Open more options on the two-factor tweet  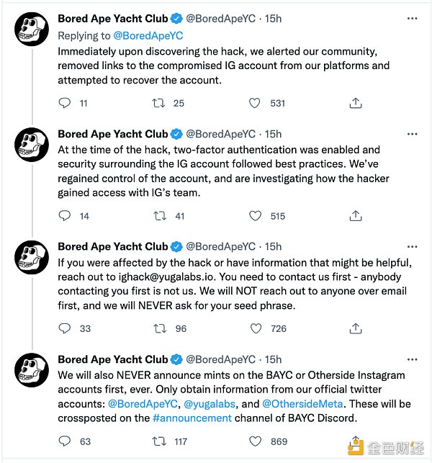point(411,134)
